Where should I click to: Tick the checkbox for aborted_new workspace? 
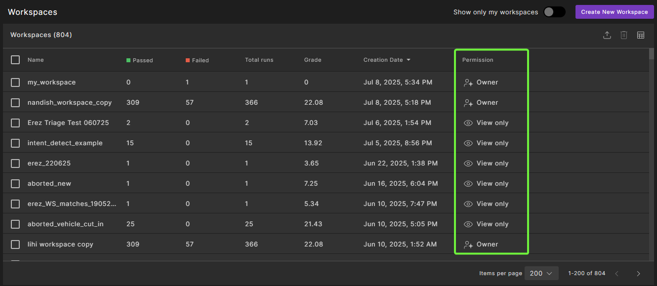click(x=15, y=184)
